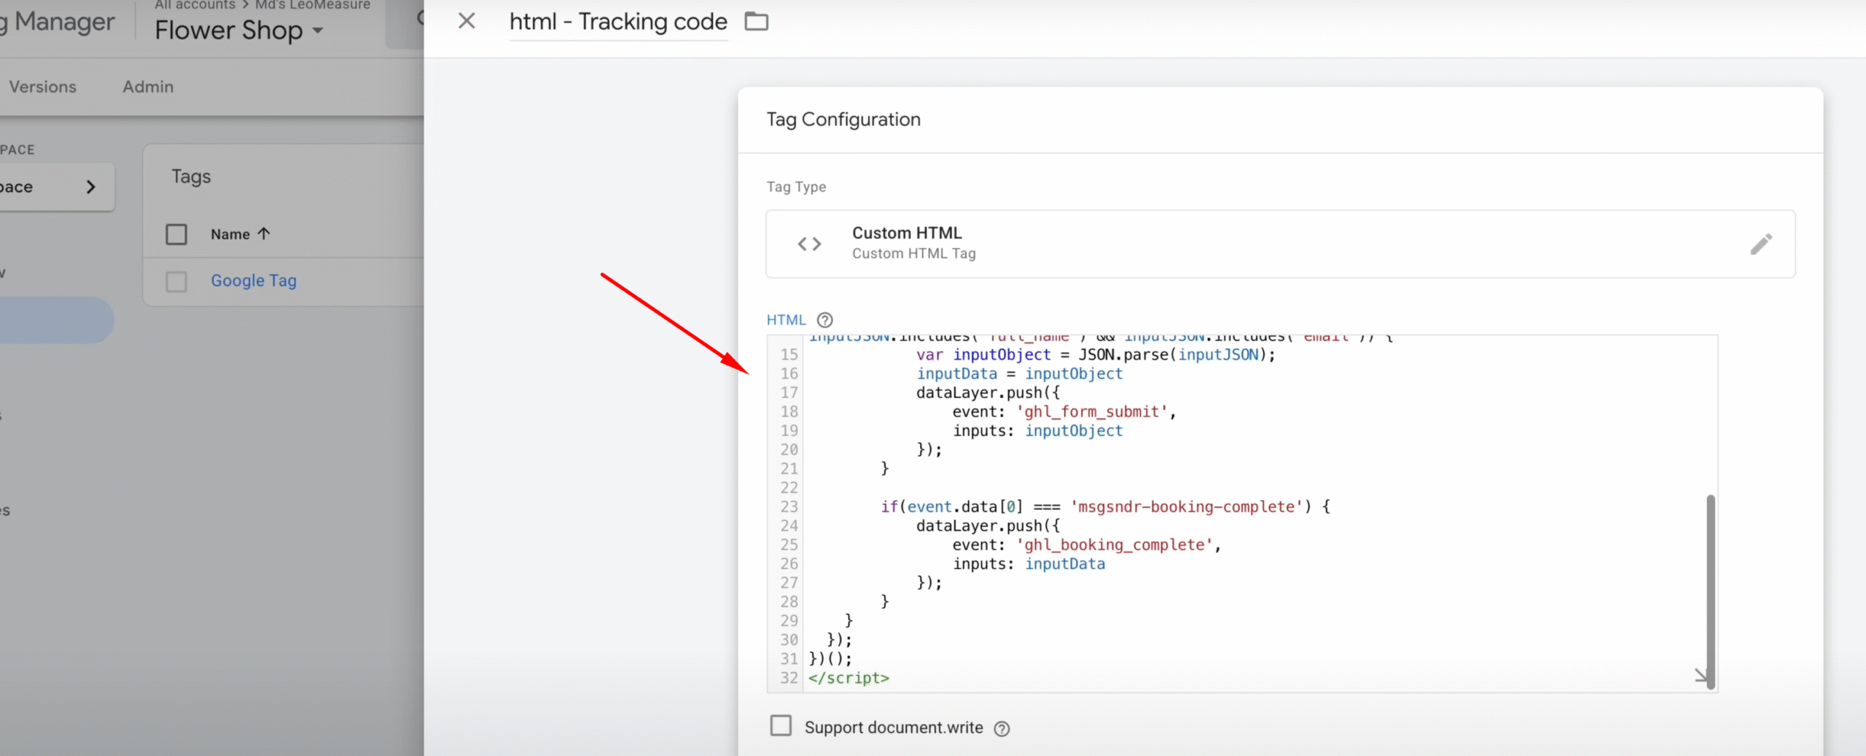Select all tags using header checkbox

176,235
